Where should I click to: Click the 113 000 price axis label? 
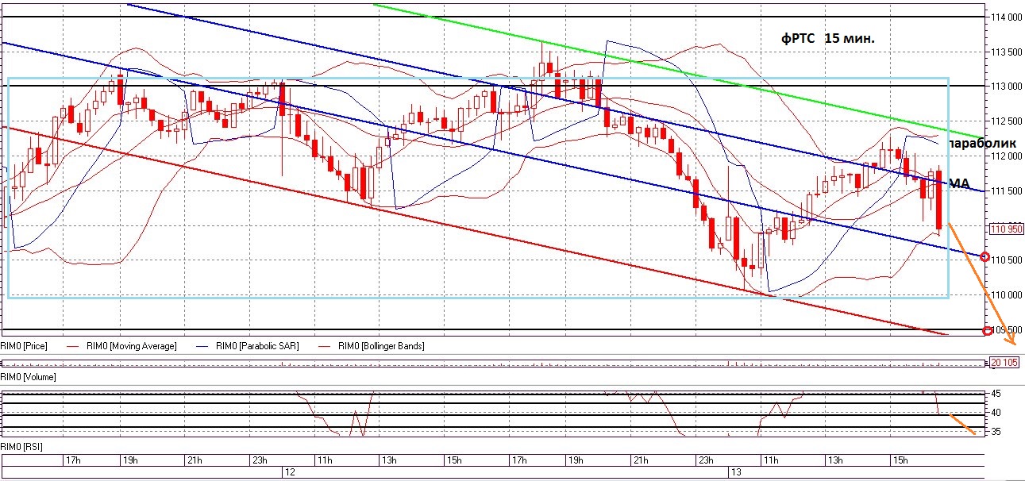[1005, 87]
